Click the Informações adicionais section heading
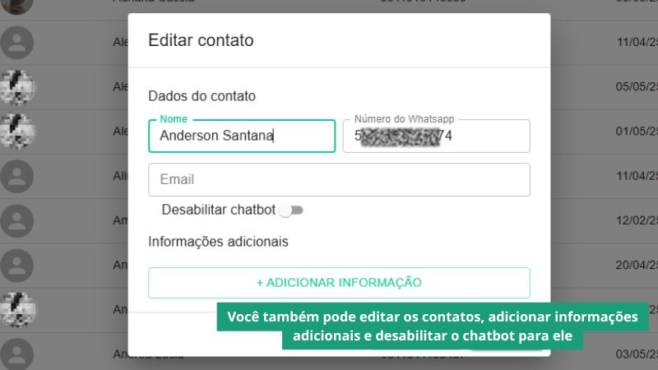 pos(218,242)
